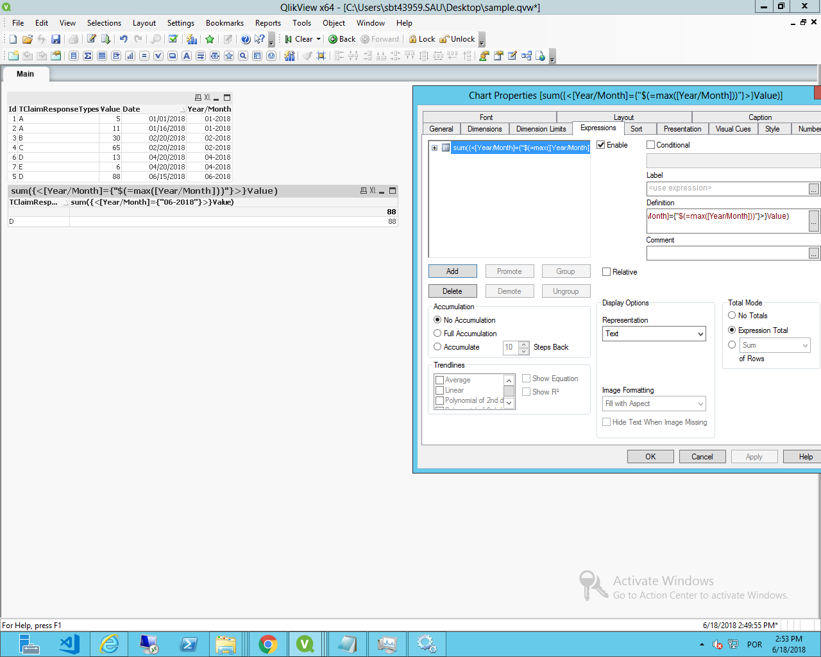The image size is (821, 657).
Task: Click the Lock selections padlock icon
Action: 413,39
